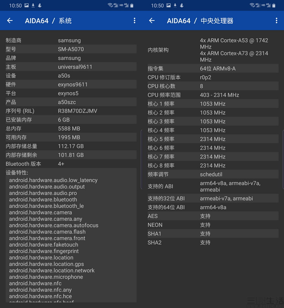Select the 支持的64位 ABI row
Screen dimensions: 284x308
tap(213, 207)
